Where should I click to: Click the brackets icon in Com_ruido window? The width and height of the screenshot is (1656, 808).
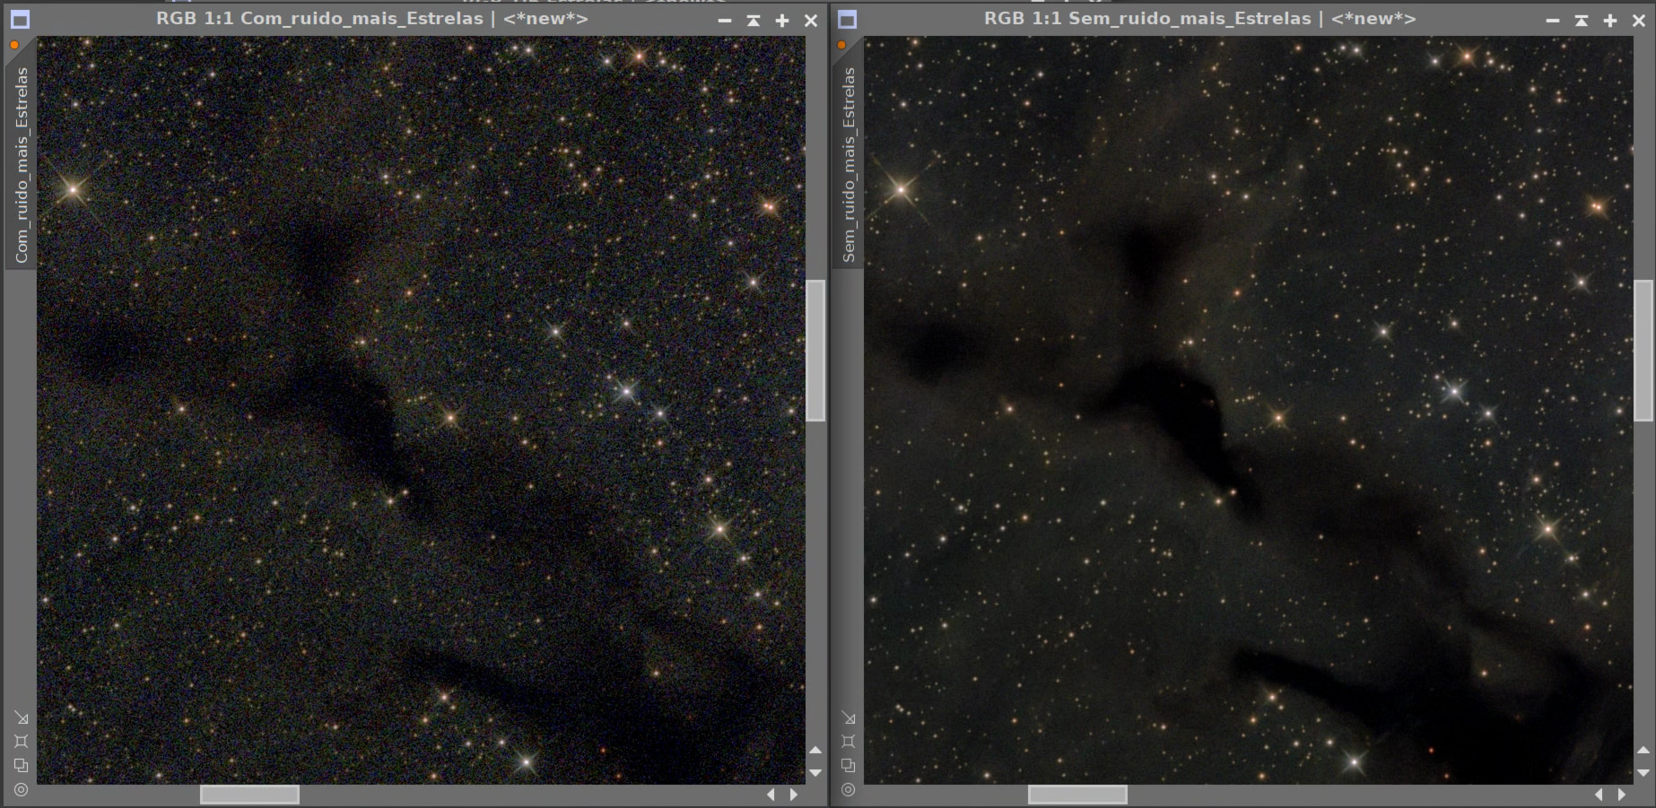[x=22, y=742]
